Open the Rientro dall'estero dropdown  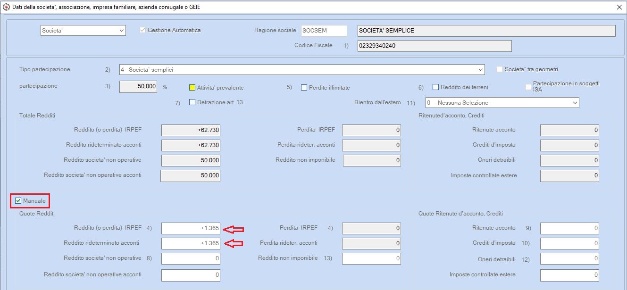(502, 102)
